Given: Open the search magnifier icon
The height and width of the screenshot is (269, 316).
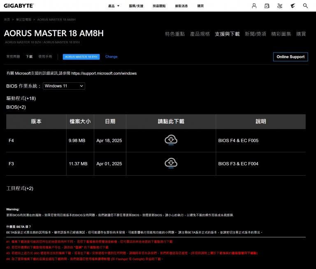Looking at the screenshot, I should coord(305,6).
